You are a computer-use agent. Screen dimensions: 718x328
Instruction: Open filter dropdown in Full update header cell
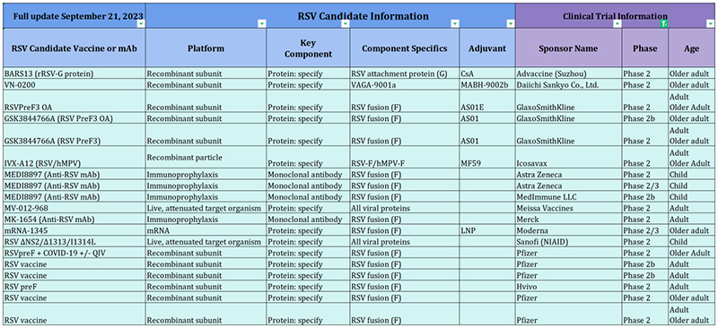[141, 24]
